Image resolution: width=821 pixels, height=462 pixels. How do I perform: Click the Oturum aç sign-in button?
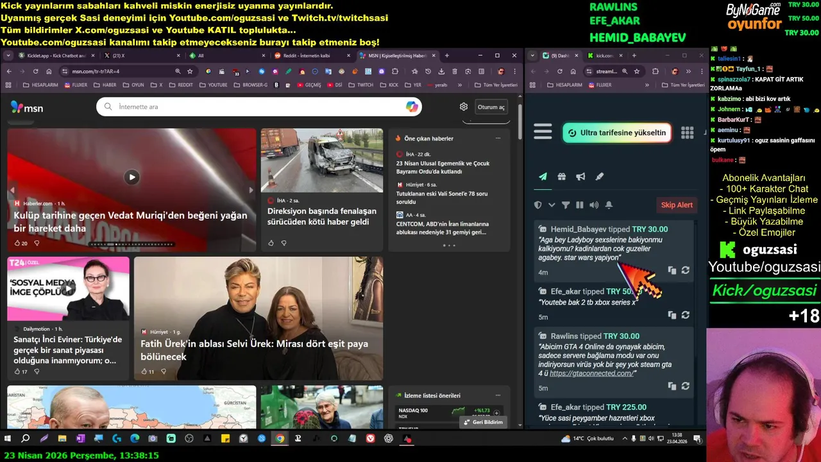pyautogui.click(x=491, y=107)
